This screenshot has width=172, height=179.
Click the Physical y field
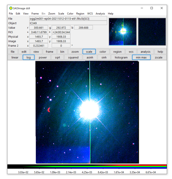point(61,36)
